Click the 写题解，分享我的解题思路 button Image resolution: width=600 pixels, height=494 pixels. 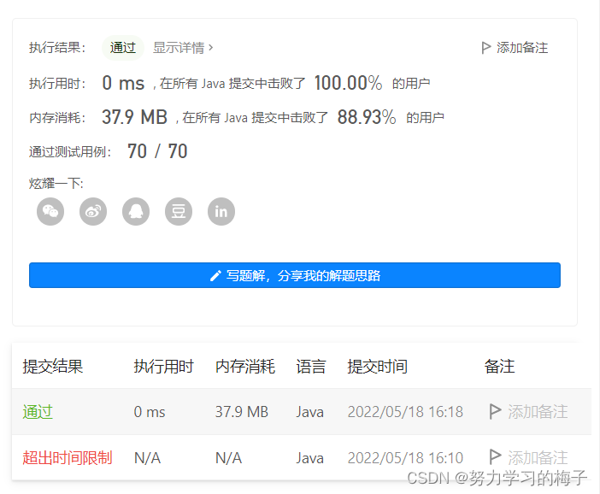point(295,275)
